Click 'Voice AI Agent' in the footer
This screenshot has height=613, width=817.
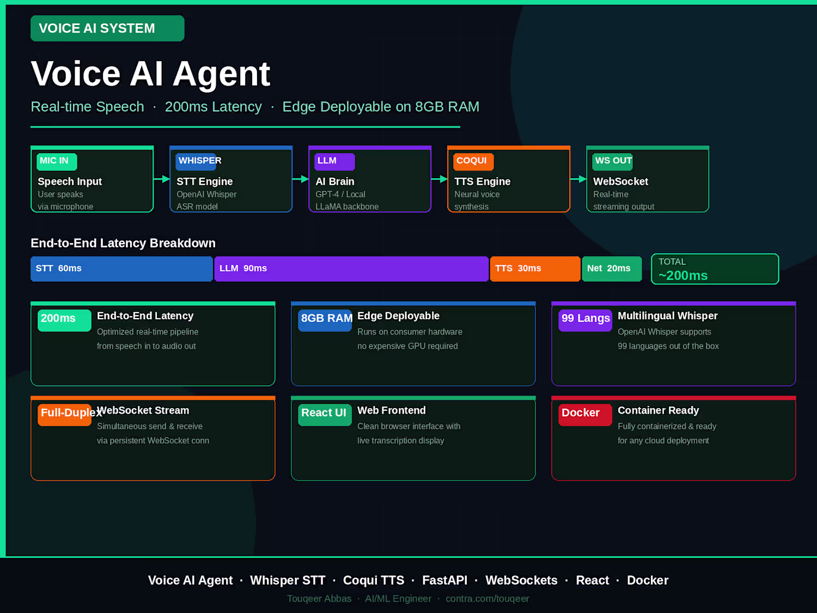[190, 580]
